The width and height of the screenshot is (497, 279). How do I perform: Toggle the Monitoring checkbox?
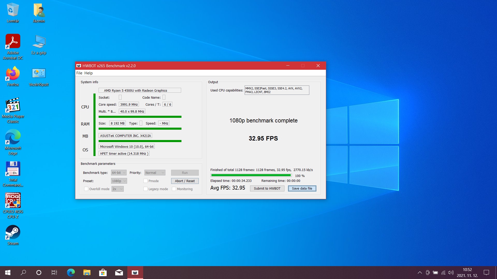[174, 189]
